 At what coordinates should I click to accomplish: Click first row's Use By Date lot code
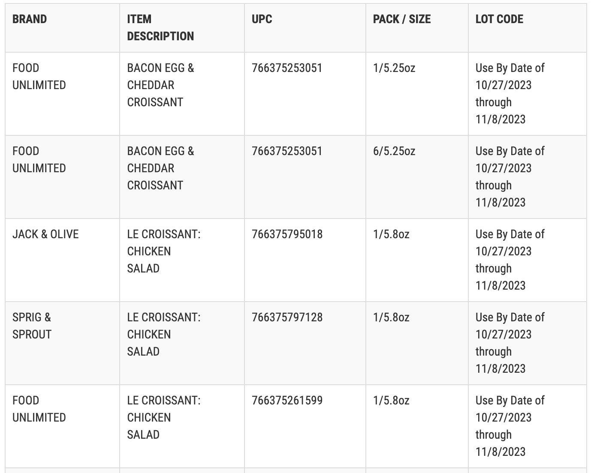527,94
